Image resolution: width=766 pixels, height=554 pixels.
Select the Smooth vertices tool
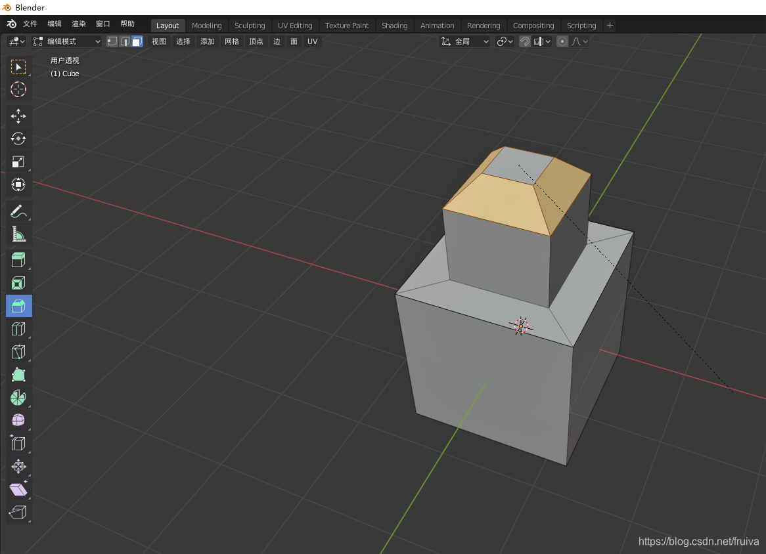[18, 420]
